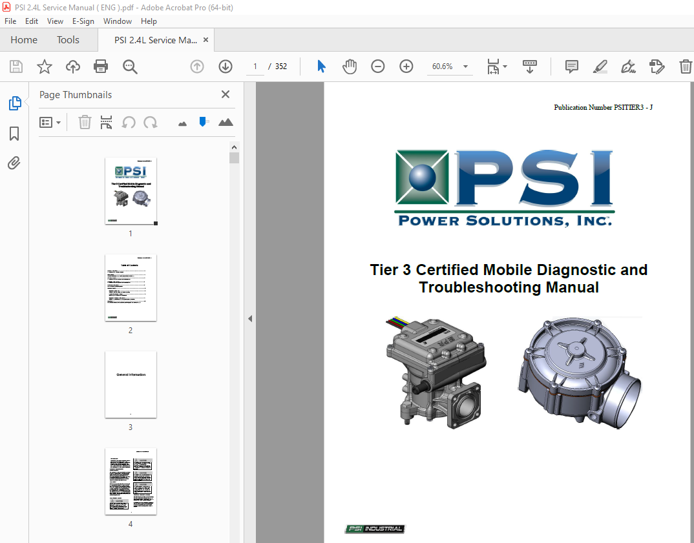The image size is (694, 543).
Task: Open the Sign document pen tool
Action: (628, 67)
